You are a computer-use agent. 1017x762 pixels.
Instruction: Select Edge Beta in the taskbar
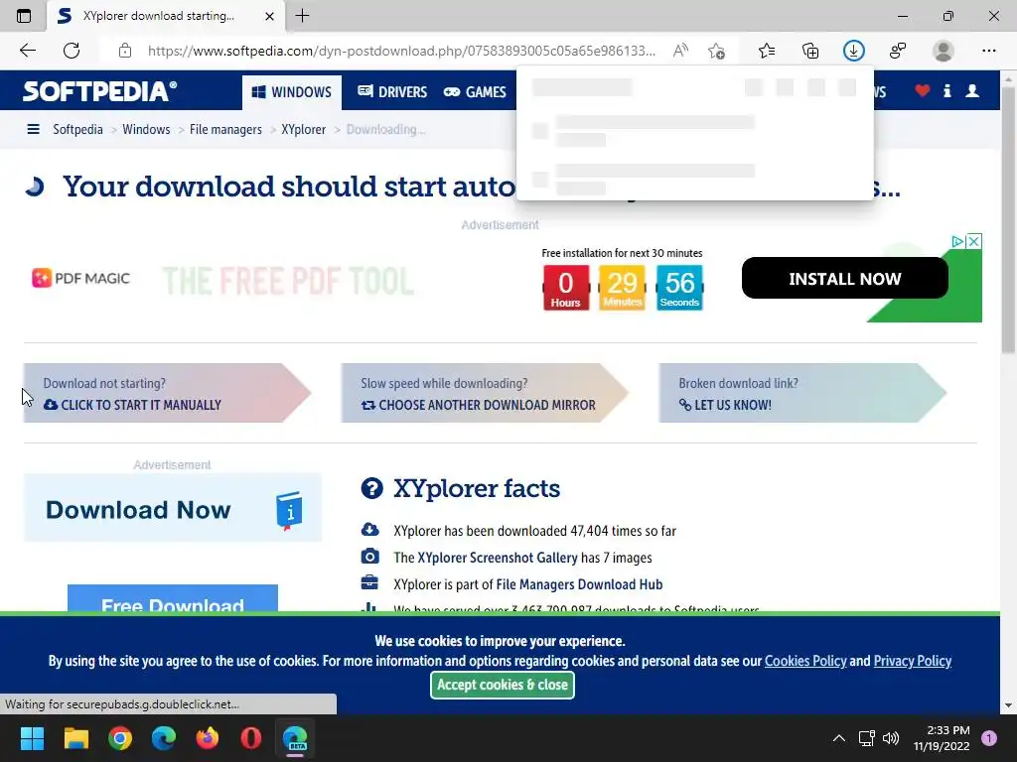295,738
